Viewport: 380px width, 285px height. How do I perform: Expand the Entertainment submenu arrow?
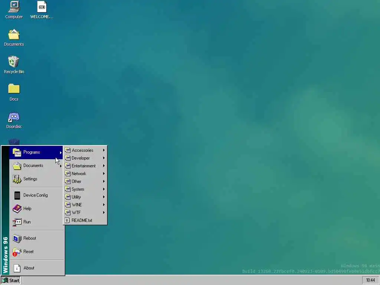click(104, 166)
